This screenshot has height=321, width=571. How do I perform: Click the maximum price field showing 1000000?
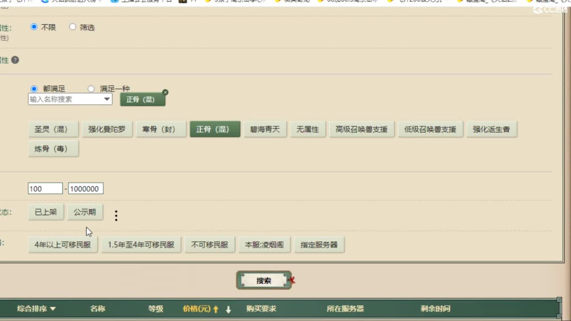86,189
